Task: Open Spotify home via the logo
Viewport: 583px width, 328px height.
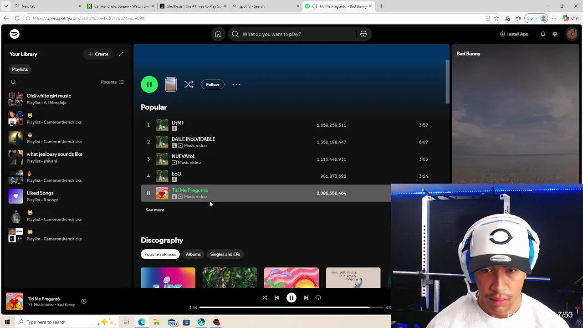Action: (15, 34)
